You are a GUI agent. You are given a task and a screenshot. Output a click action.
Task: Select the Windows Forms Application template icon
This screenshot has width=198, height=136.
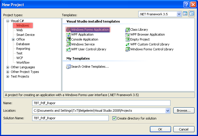click(x=68, y=30)
